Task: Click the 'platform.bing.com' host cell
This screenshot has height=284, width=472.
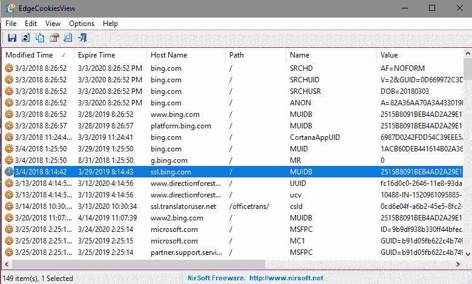Action: pyautogui.click(x=180, y=126)
